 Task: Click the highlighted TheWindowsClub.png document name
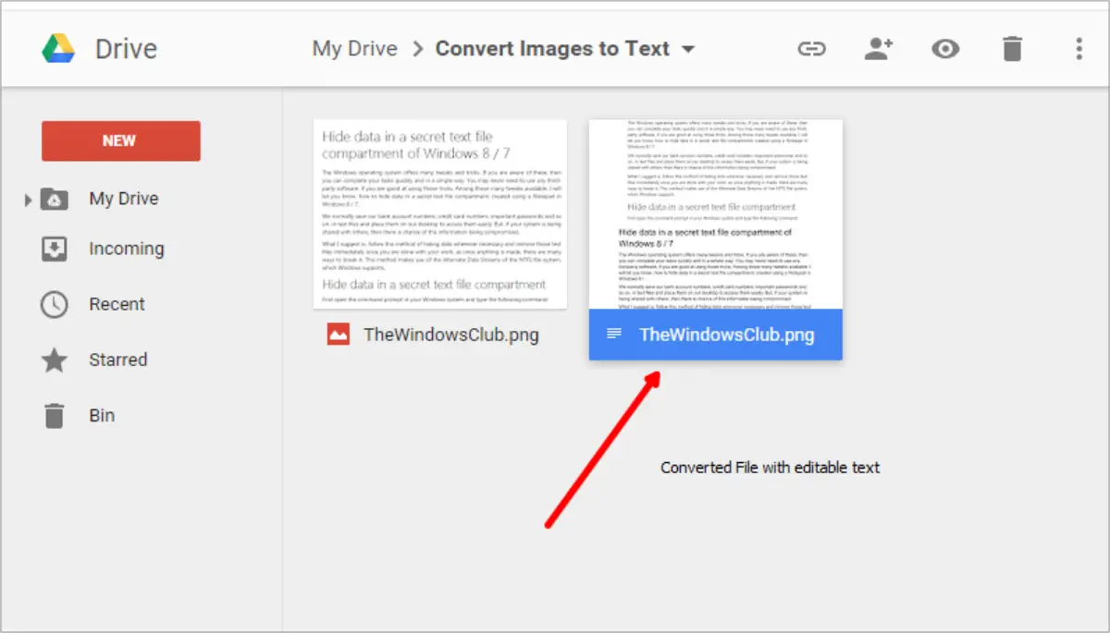pyautogui.click(x=727, y=335)
